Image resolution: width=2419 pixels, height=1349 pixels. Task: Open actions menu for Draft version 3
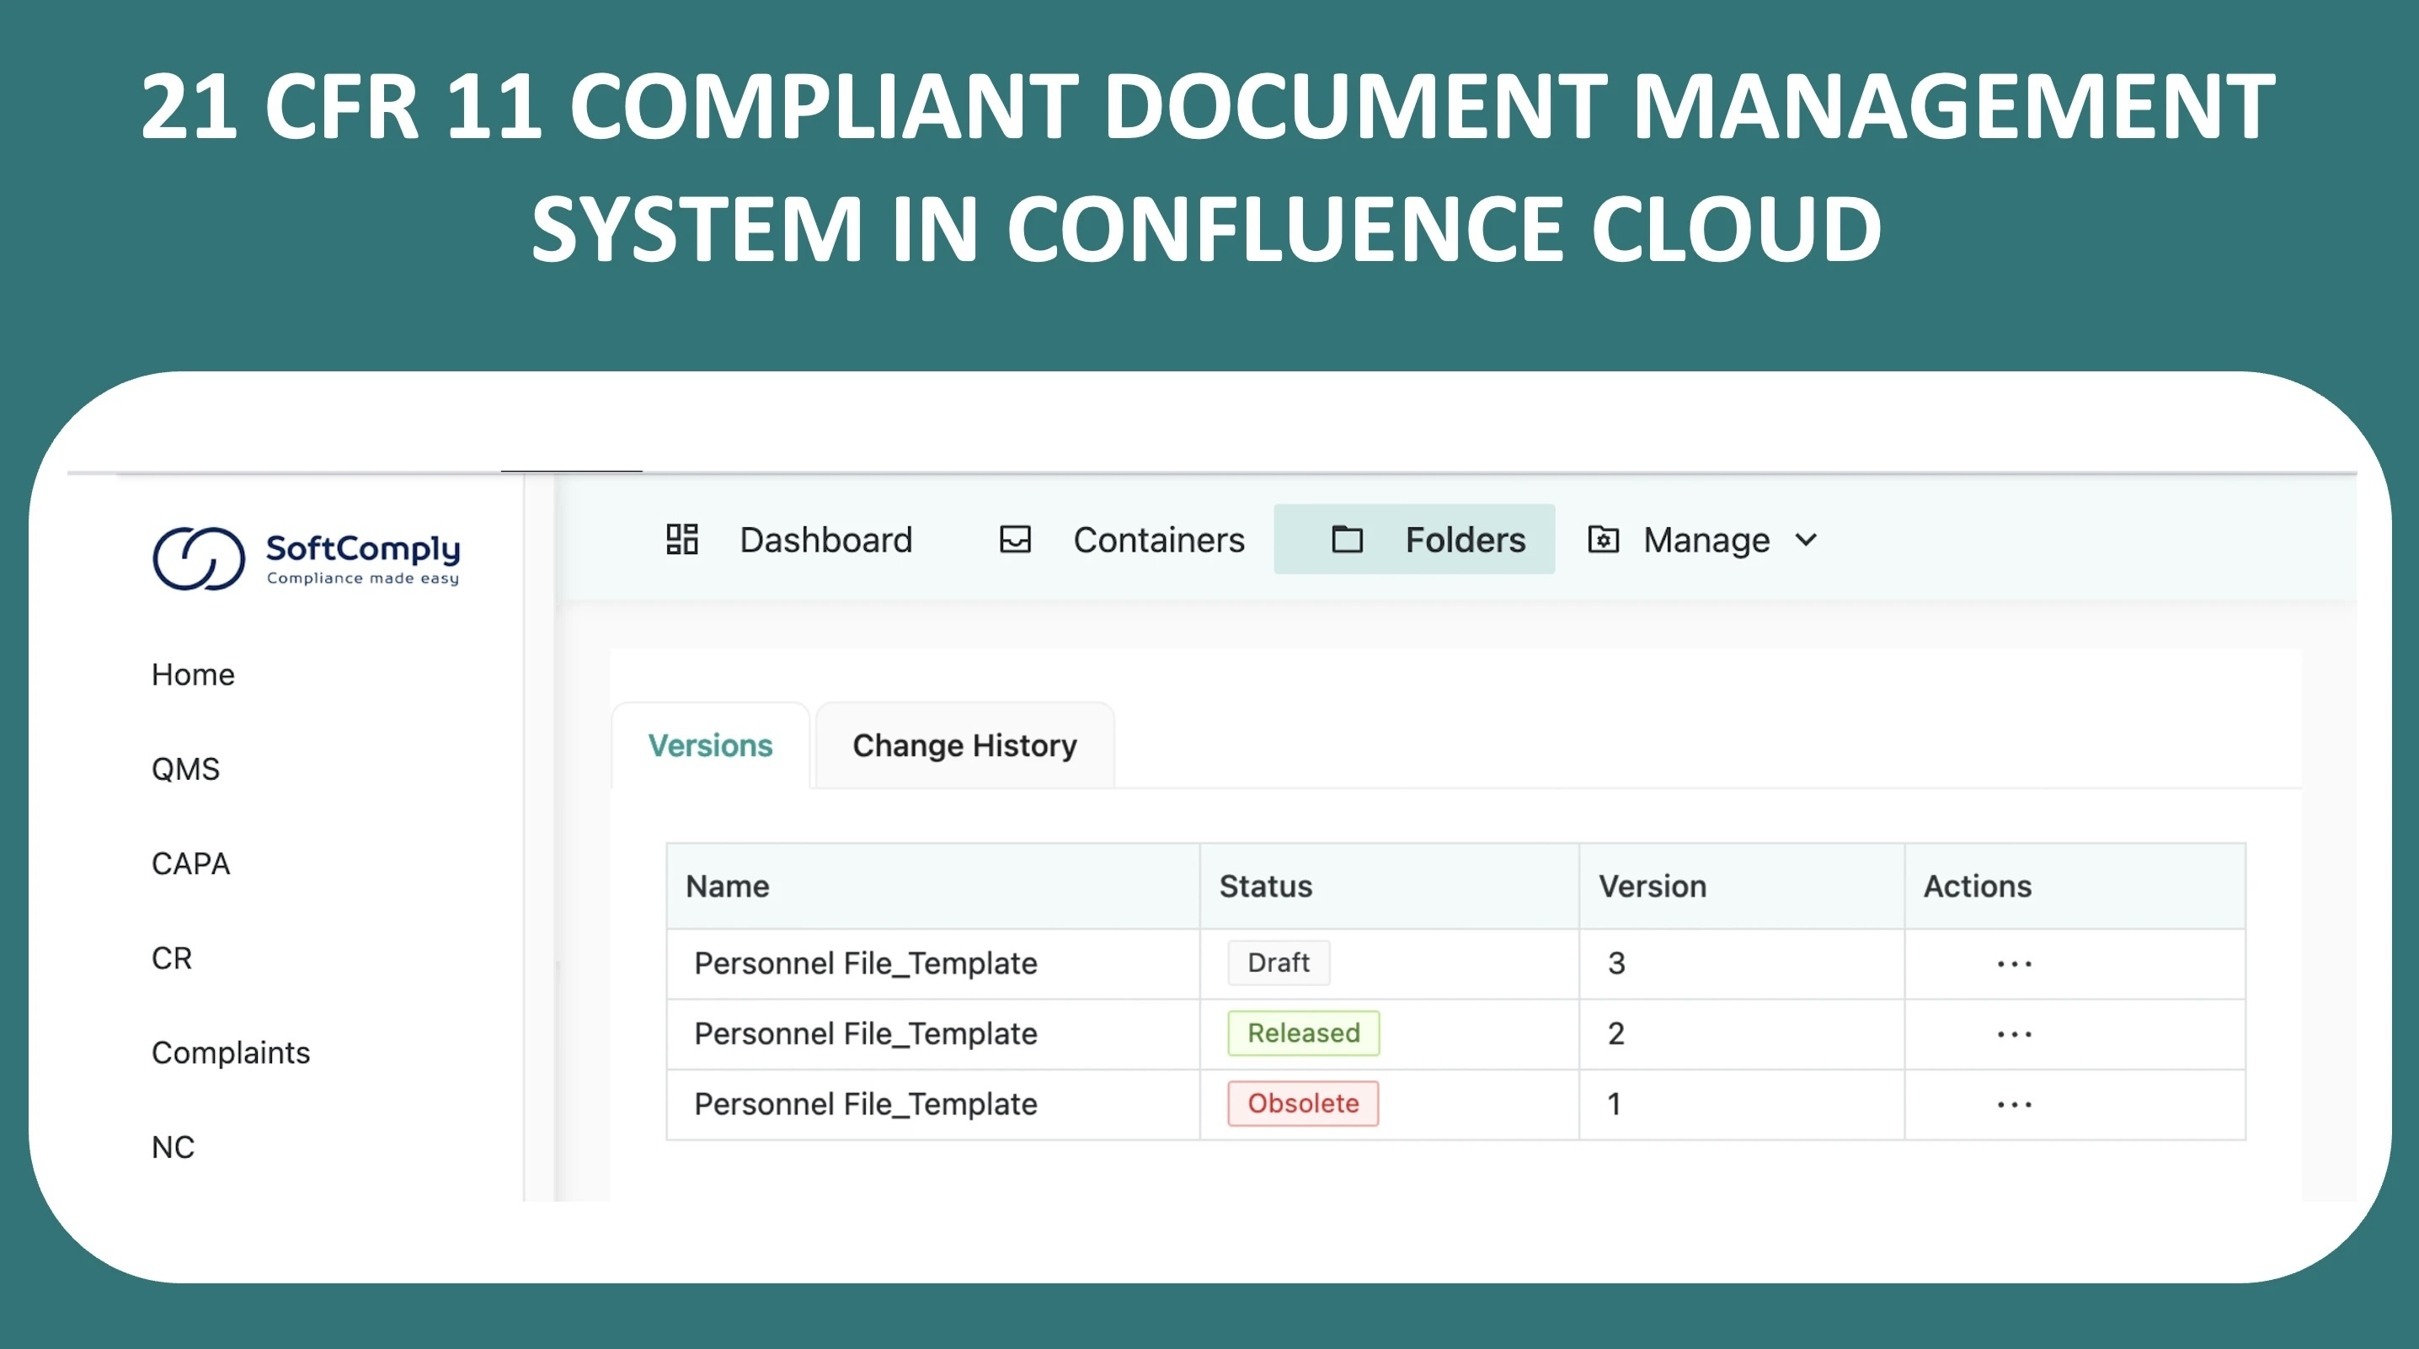[2014, 964]
